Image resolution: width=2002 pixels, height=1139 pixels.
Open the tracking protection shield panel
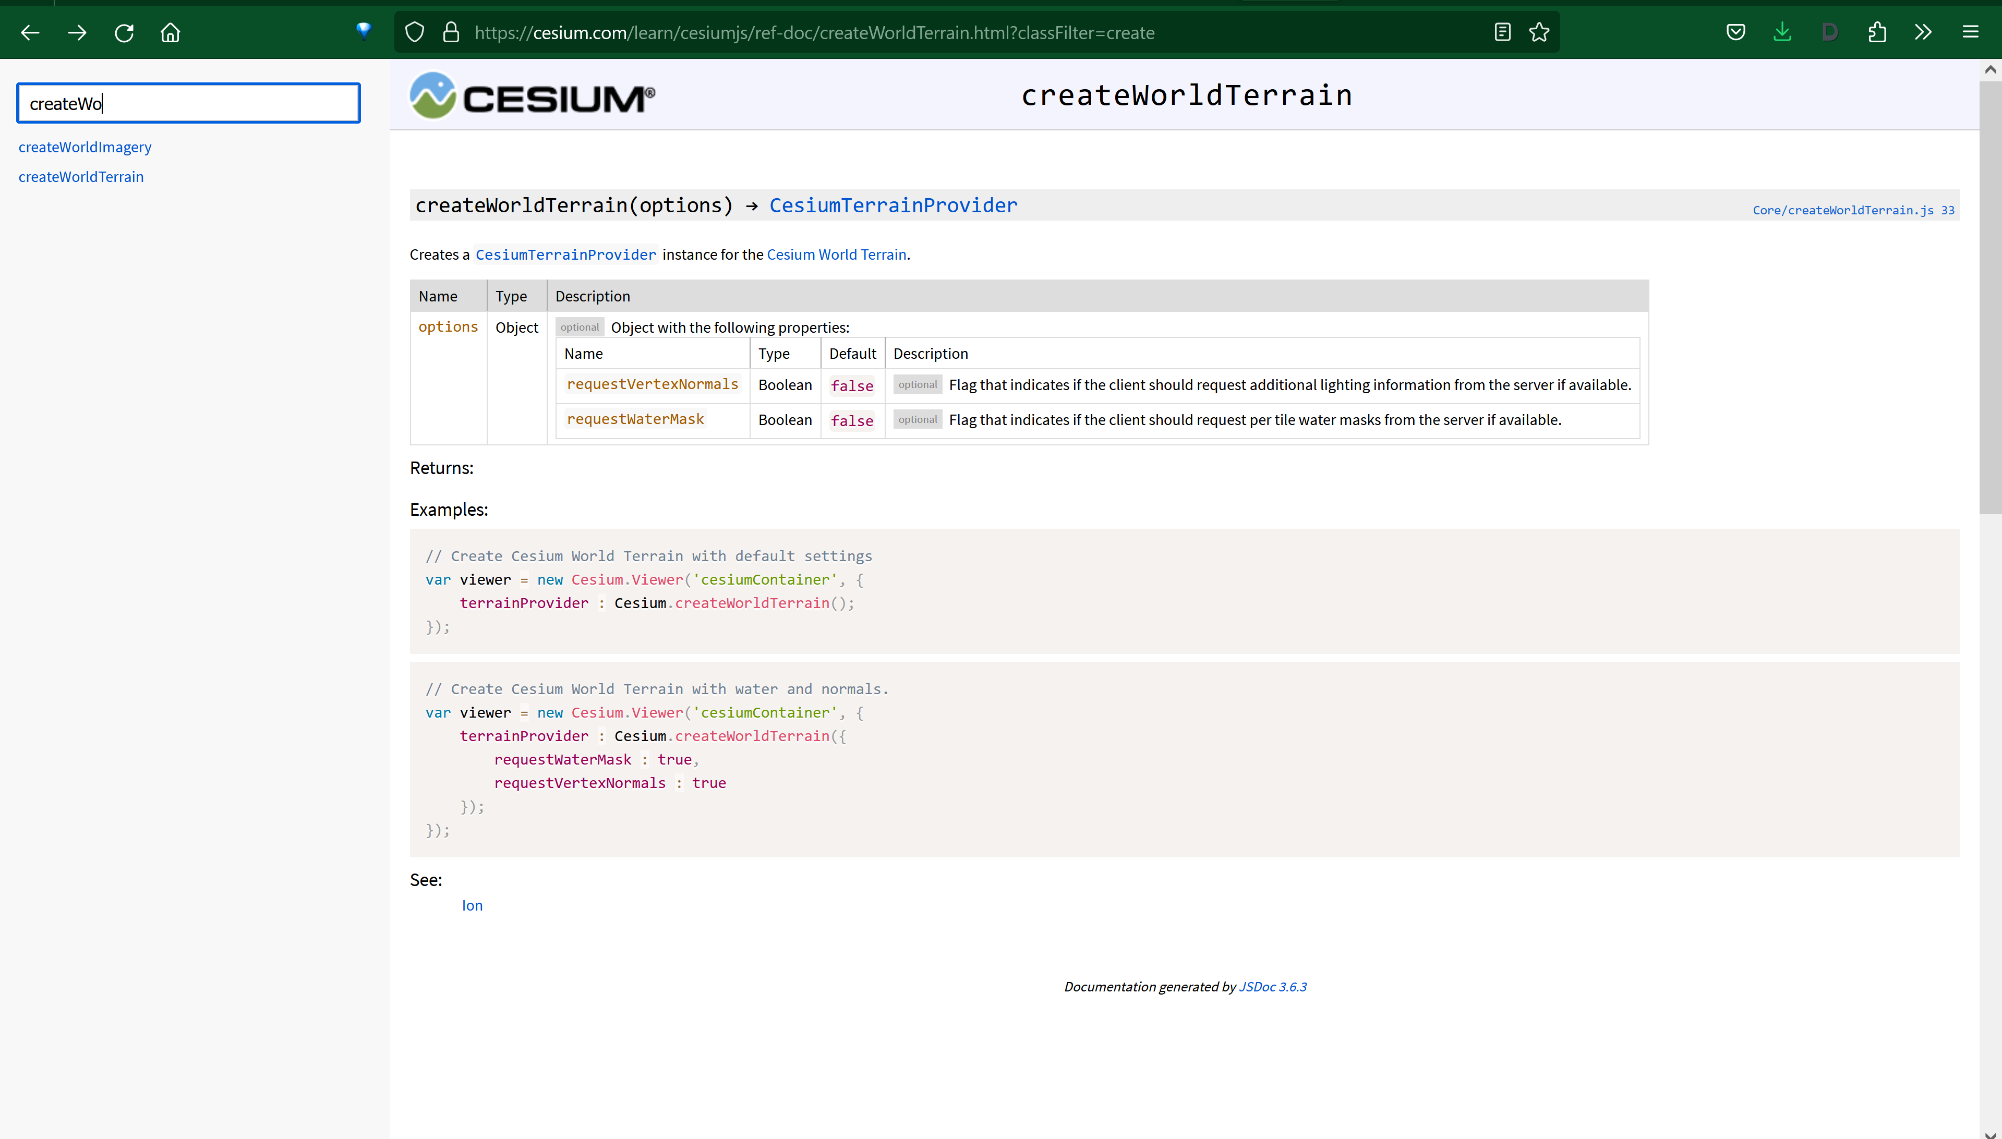click(414, 32)
